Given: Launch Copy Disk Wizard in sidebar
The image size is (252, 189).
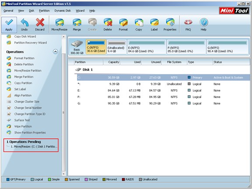Looking at the screenshot, I should (x=21, y=36).
